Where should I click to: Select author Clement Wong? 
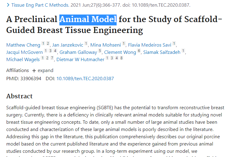tap(120, 52)
